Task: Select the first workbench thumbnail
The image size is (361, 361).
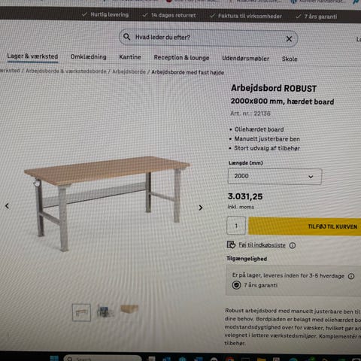Action: point(81,312)
